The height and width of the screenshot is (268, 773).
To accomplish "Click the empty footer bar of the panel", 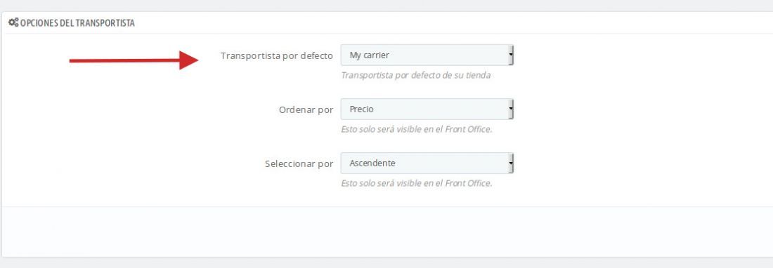I will click(387, 231).
